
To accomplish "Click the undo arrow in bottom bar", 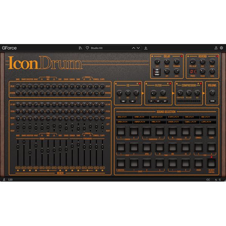I will click(216, 180).
